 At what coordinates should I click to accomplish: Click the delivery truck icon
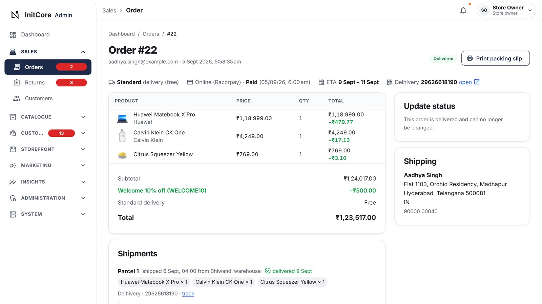[x=112, y=82]
